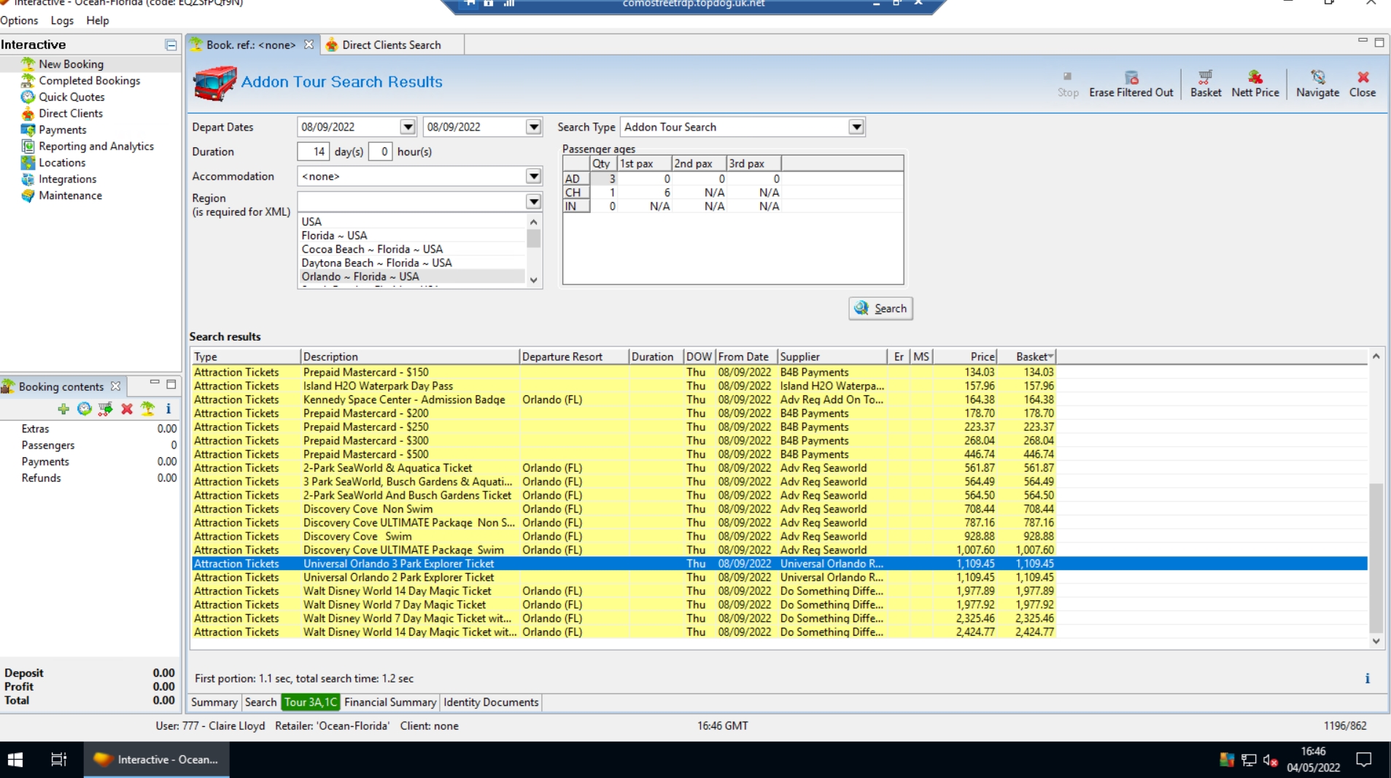Click the muted speaker icon in system tray
This screenshot has width=1391, height=778.
(1270, 761)
